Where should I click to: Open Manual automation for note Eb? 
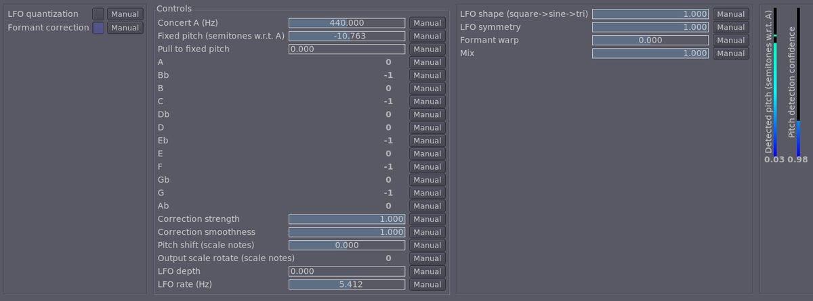427,141
